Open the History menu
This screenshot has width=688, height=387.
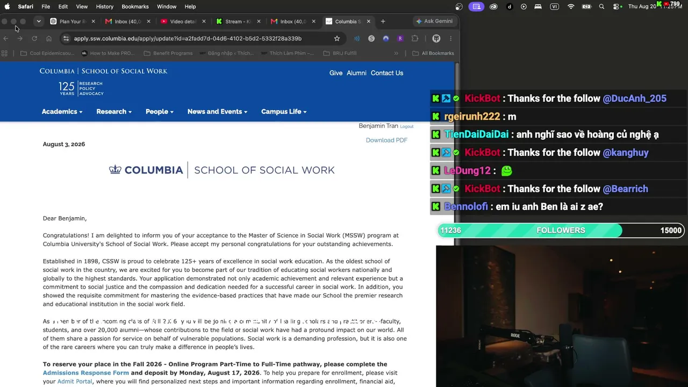click(x=105, y=6)
